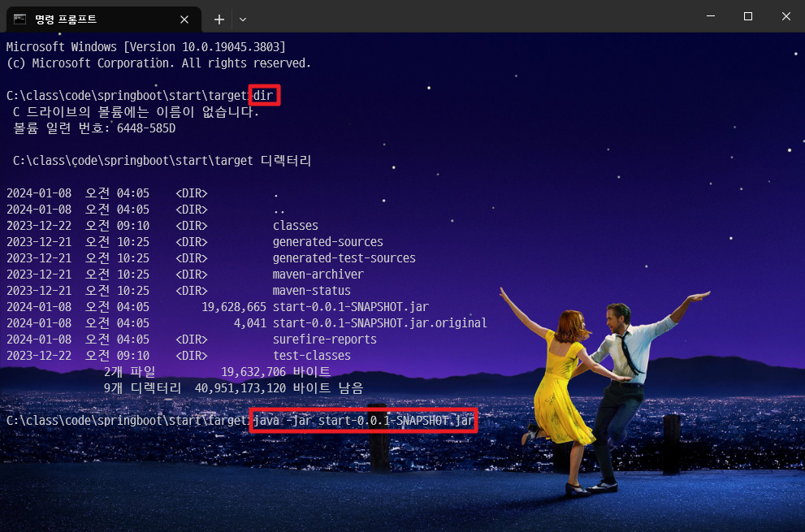Click the test-classes directory entry
The image size is (805, 532).
312,356
